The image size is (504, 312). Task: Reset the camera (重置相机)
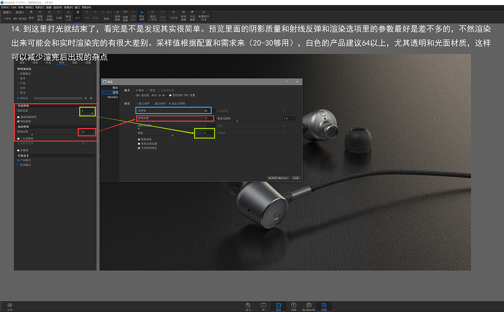click(133, 16)
